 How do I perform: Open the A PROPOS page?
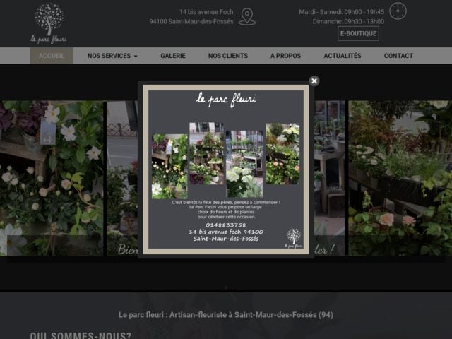click(x=285, y=56)
